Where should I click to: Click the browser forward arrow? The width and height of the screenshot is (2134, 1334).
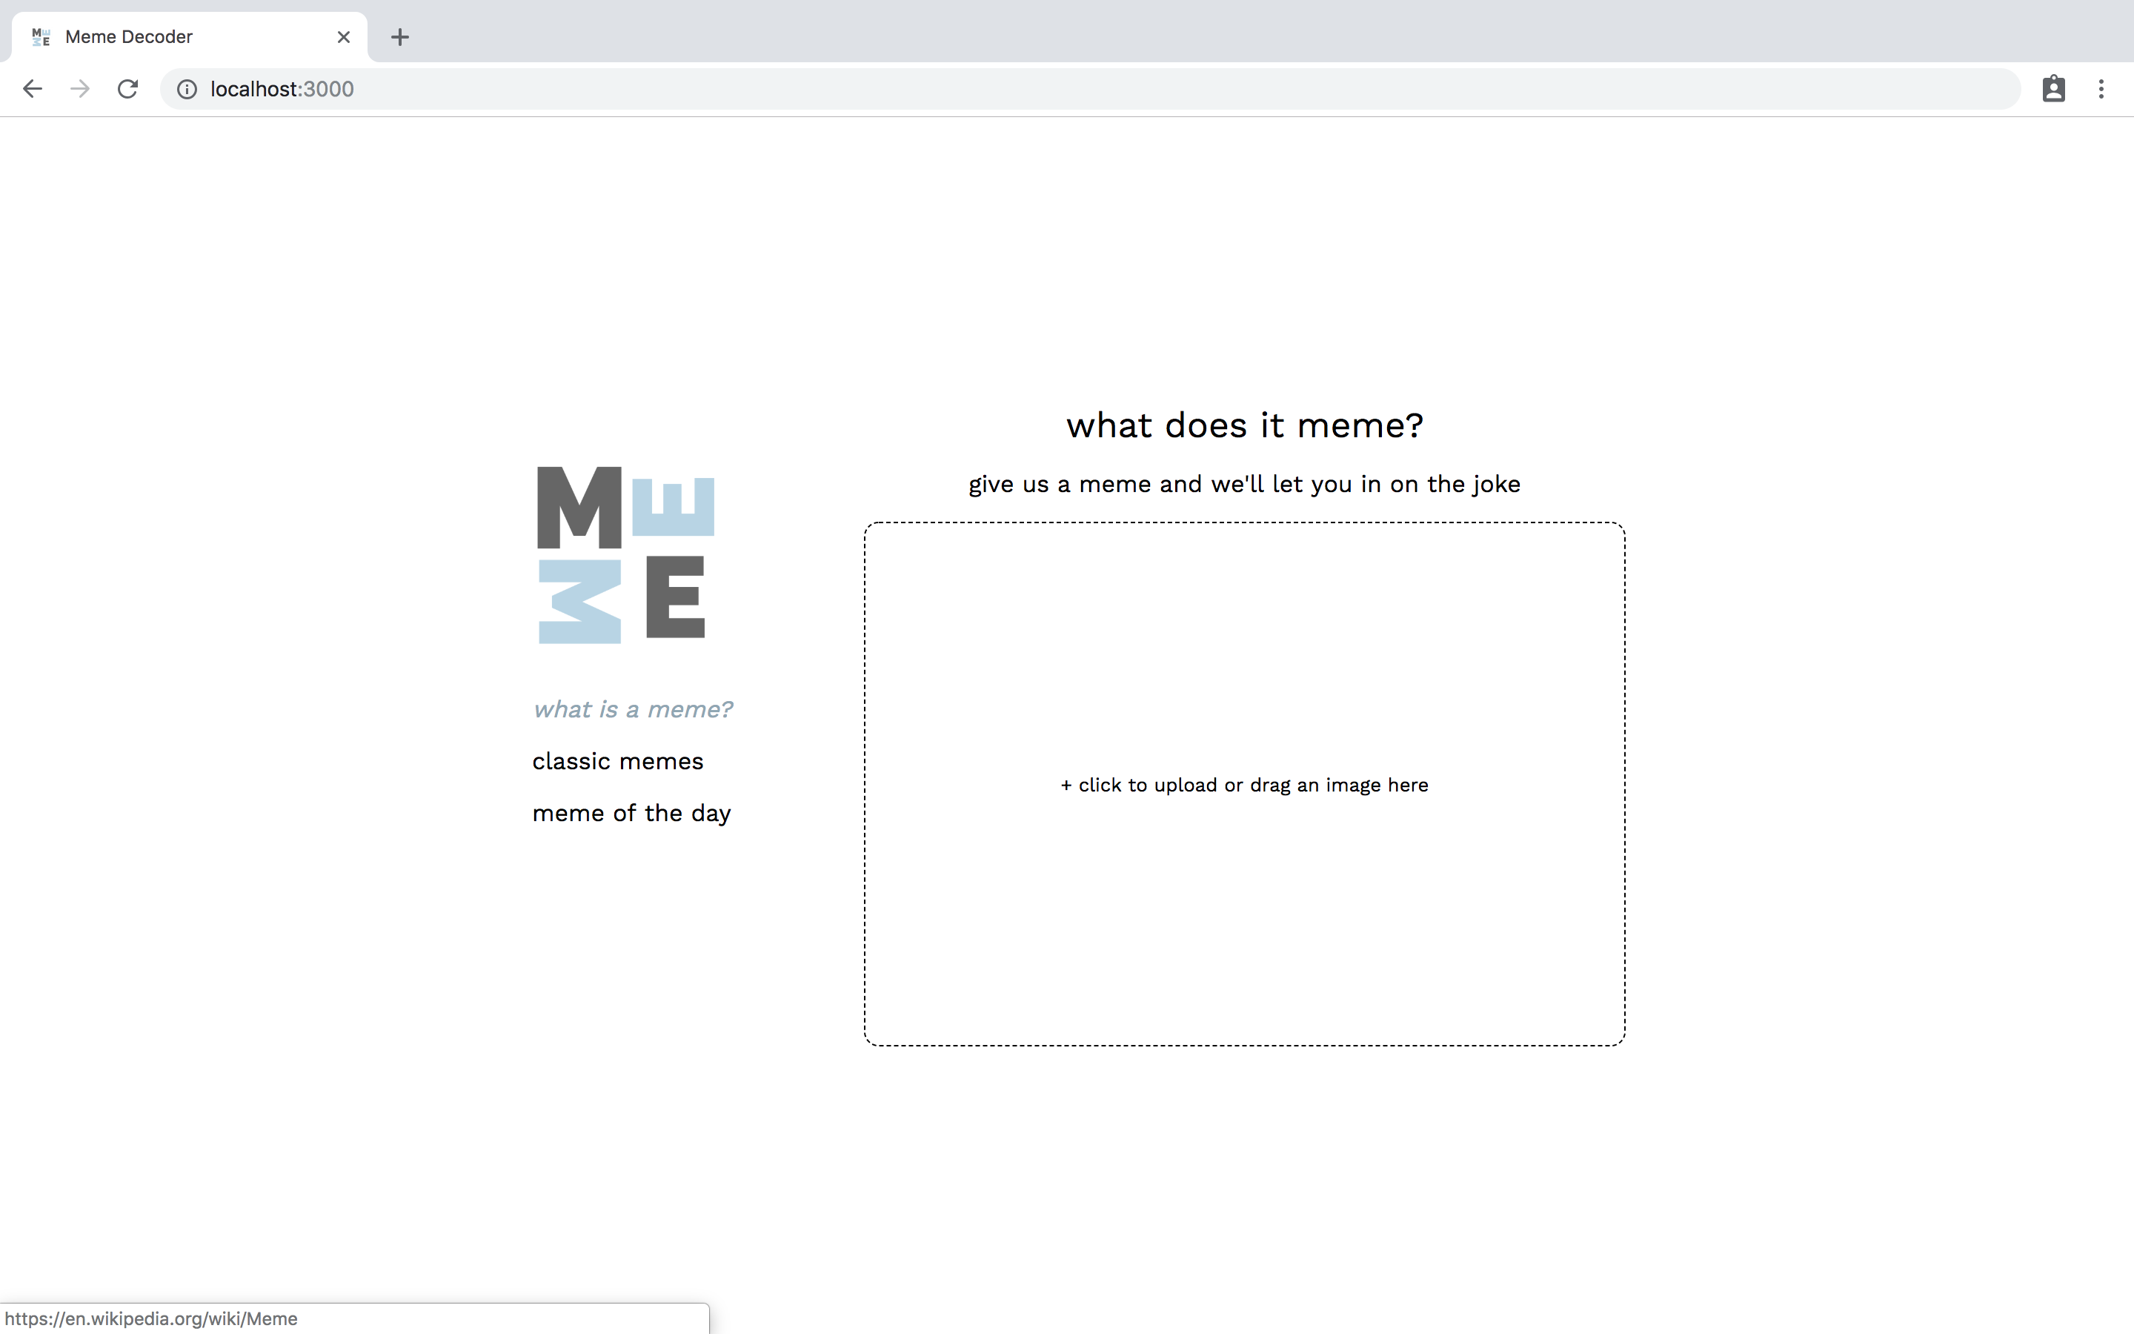(x=80, y=89)
